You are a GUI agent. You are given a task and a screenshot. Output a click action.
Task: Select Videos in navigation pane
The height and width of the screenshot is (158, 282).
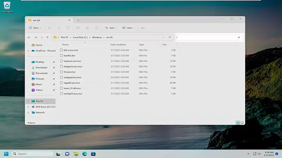(37, 90)
